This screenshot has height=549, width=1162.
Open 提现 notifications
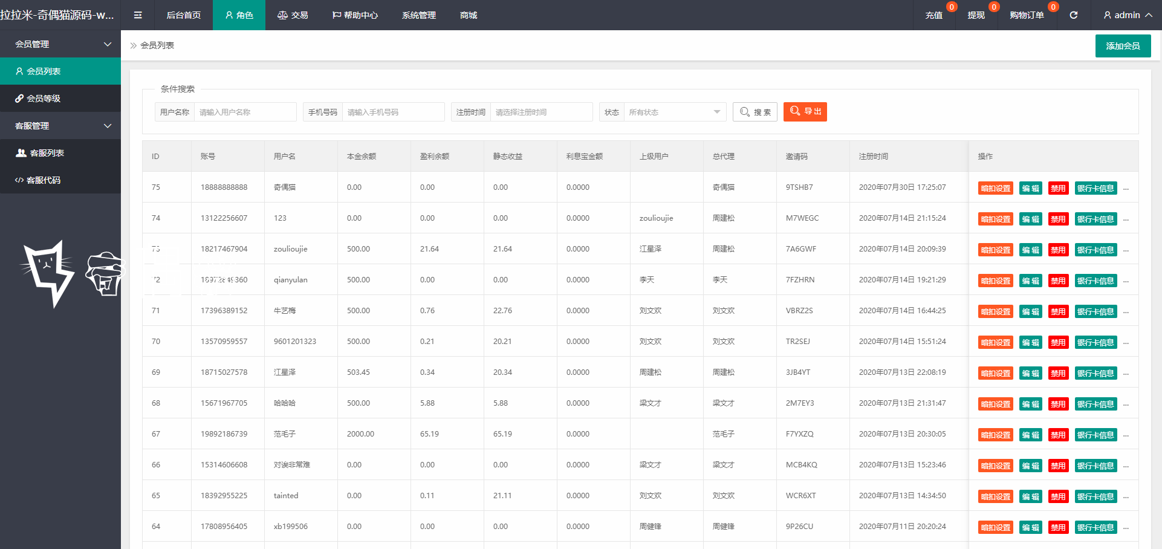tap(976, 15)
